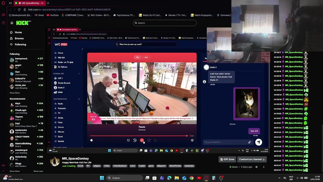Open AdmiralBulldog recommended channel
Image resolution: width=323 pixels, height=182 pixels.
pos(26,145)
